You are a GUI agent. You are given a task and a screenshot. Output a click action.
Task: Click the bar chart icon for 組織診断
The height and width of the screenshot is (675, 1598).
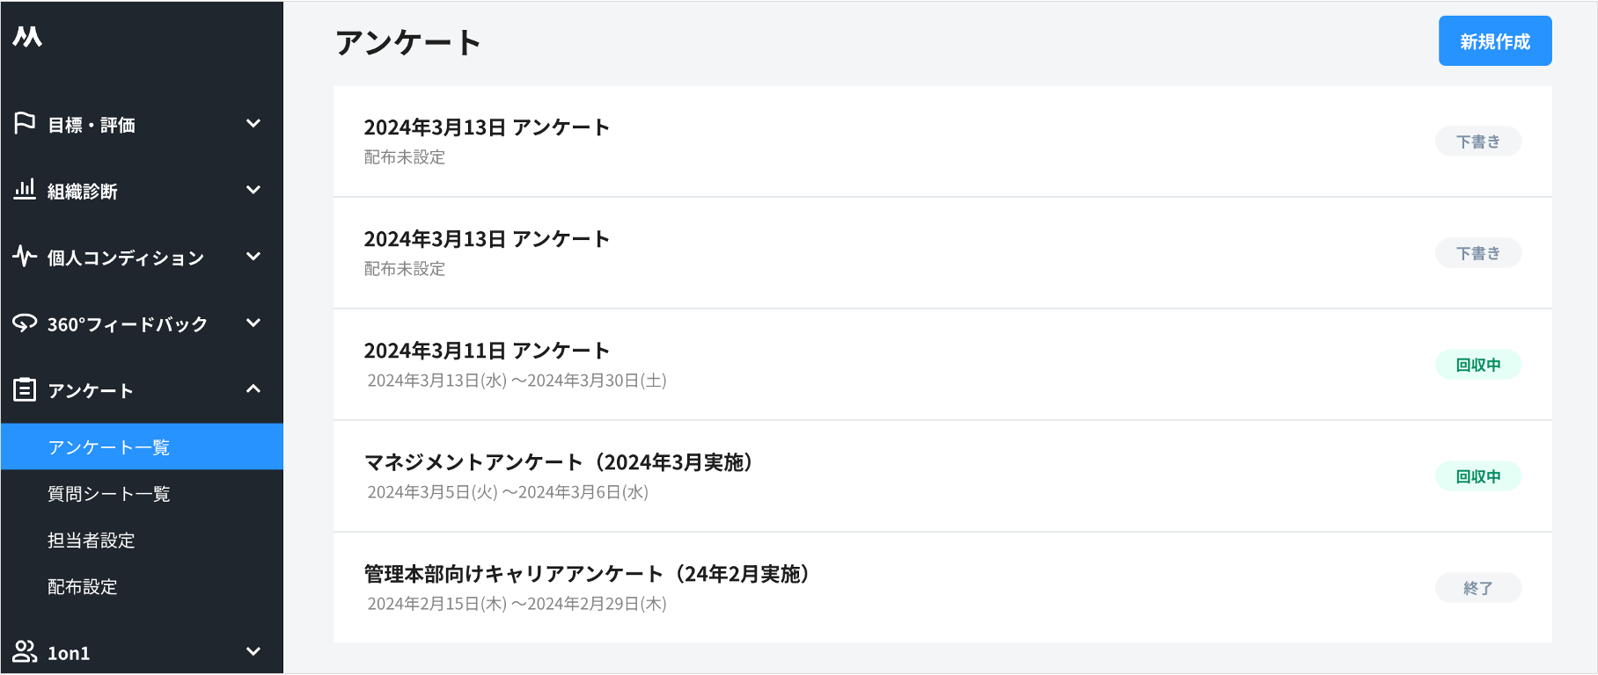coord(24,191)
